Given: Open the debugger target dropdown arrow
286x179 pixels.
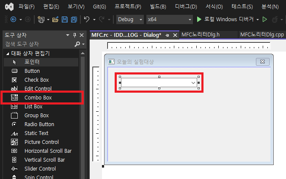Looking at the screenshot, I should (258, 19).
